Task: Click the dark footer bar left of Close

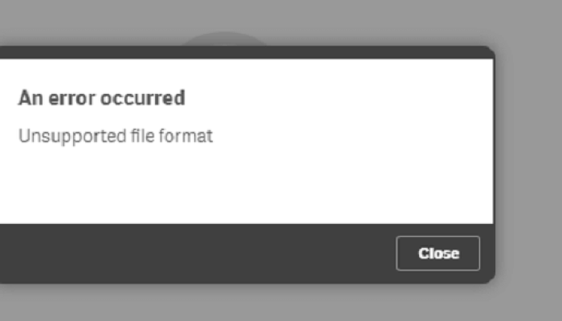Action: coord(198,254)
